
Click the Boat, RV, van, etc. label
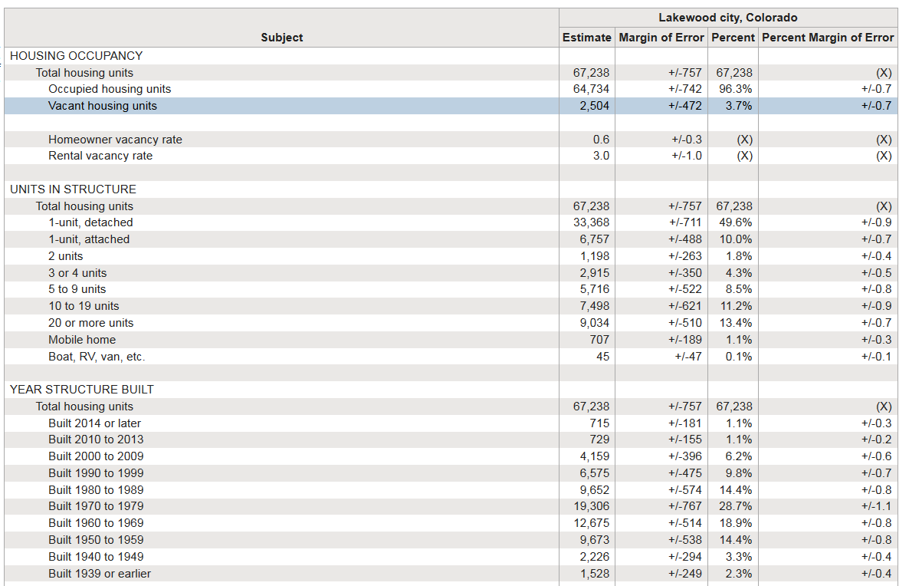tap(97, 357)
